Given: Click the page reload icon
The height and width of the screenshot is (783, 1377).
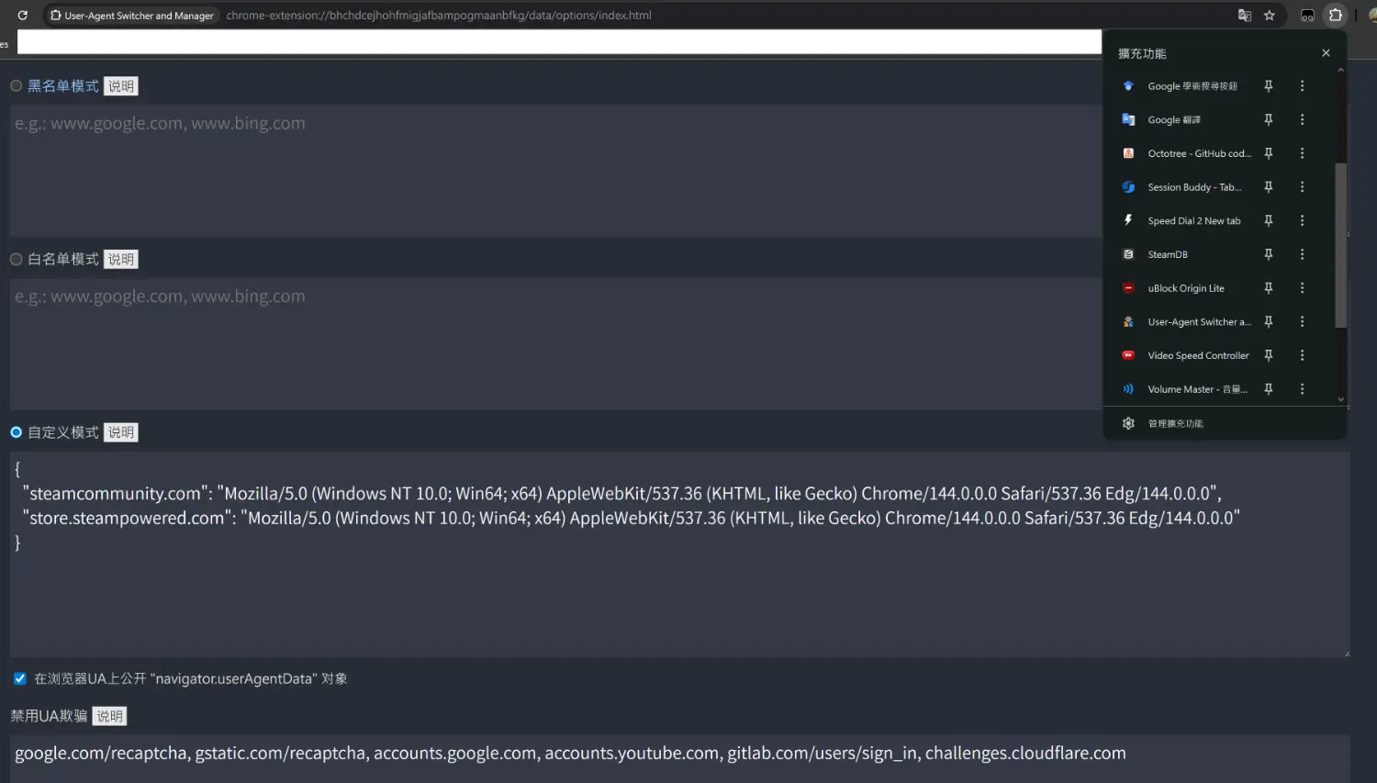Looking at the screenshot, I should tap(22, 16).
